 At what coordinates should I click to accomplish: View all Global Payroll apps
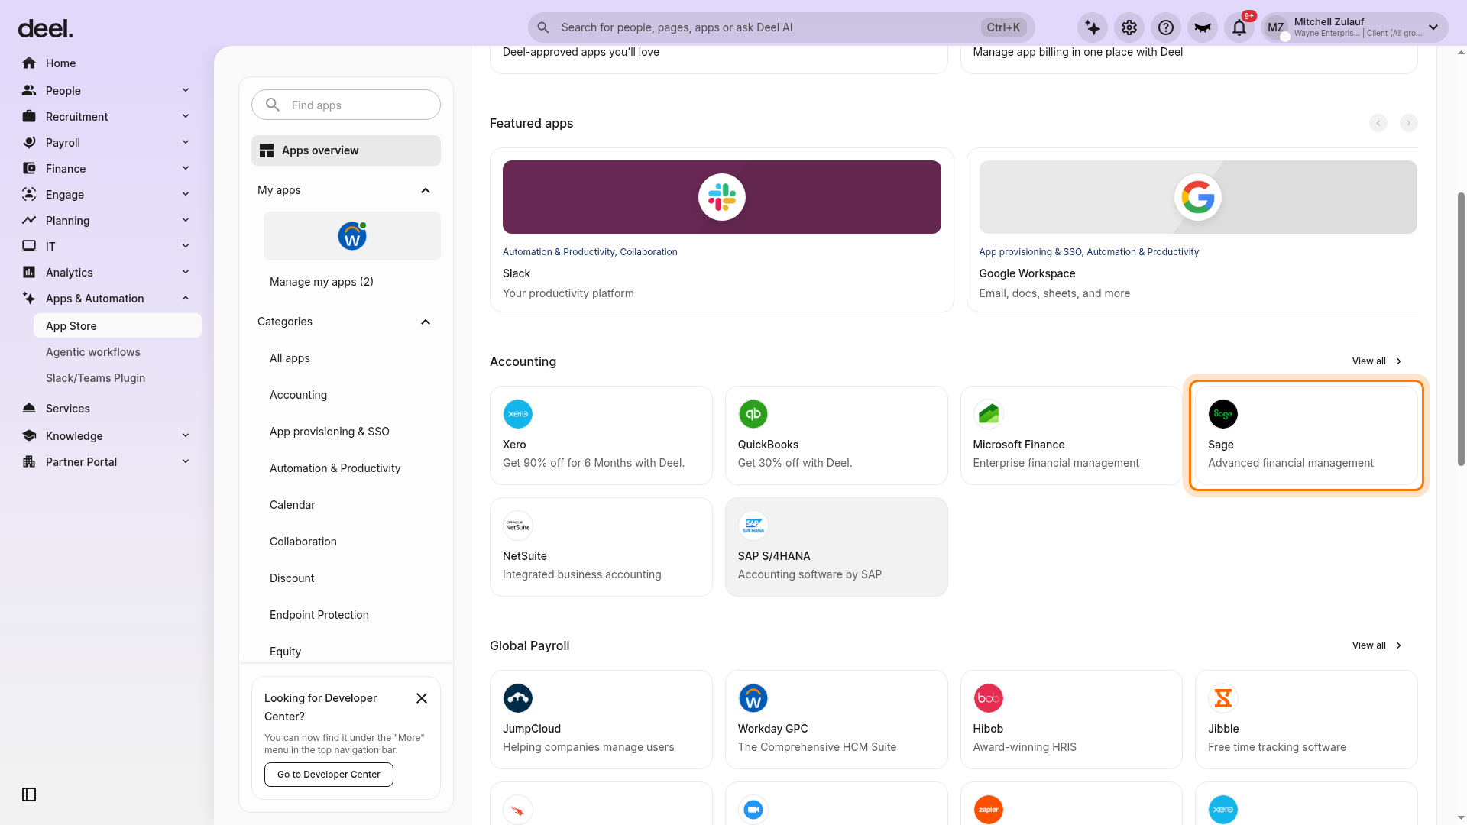tap(1378, 645)
